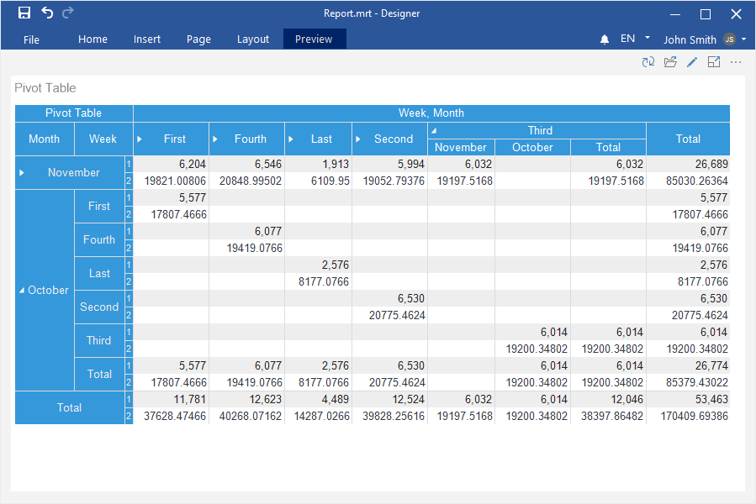
Task: Select the Week, Month column header
Action: [431, 113]
